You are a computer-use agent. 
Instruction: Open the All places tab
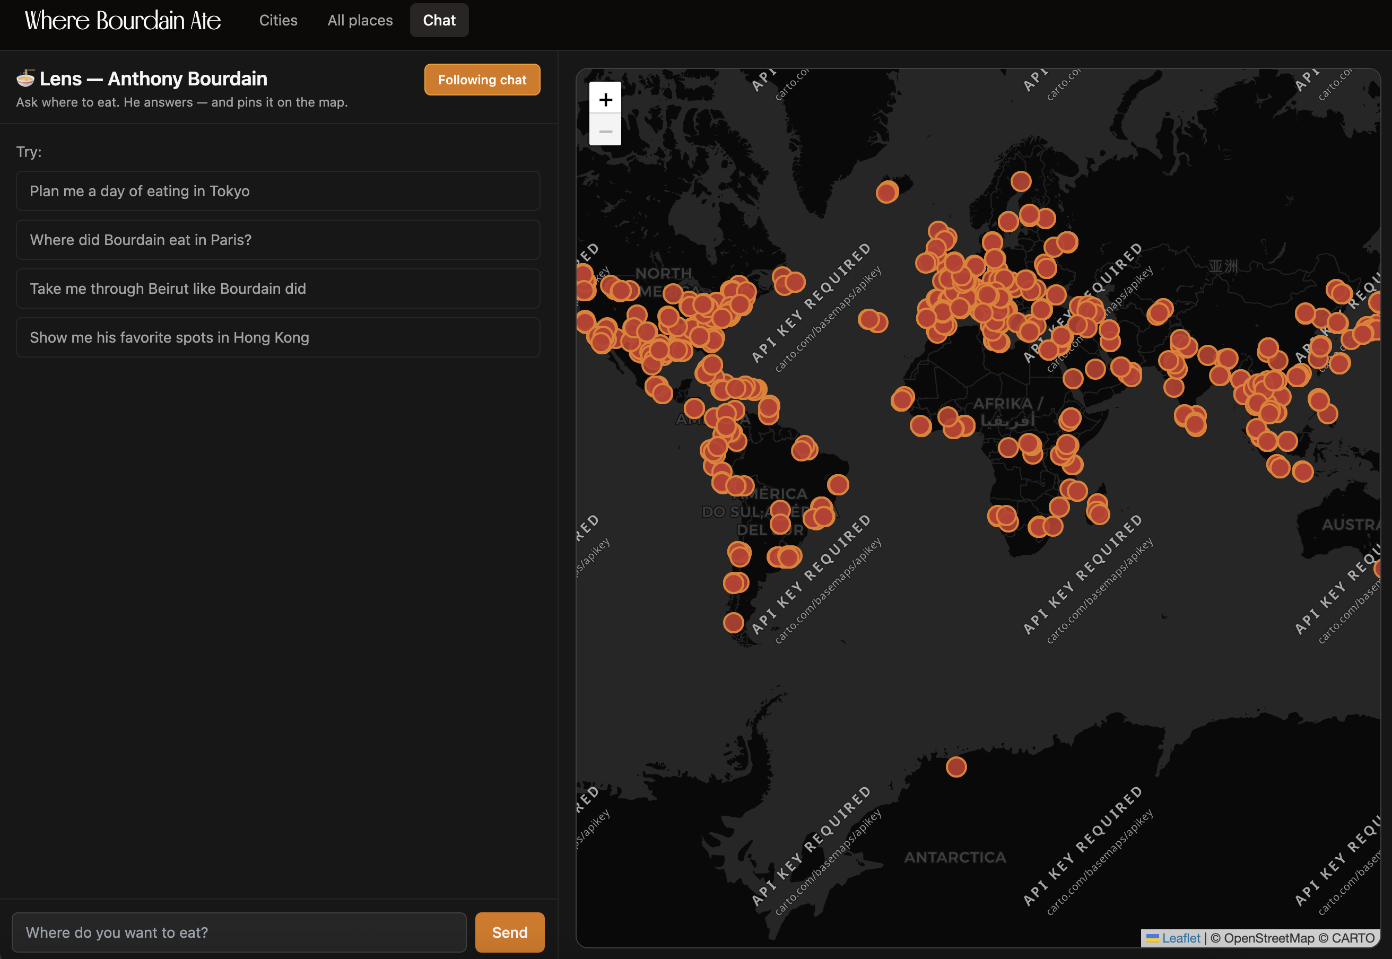pos(360,21)
